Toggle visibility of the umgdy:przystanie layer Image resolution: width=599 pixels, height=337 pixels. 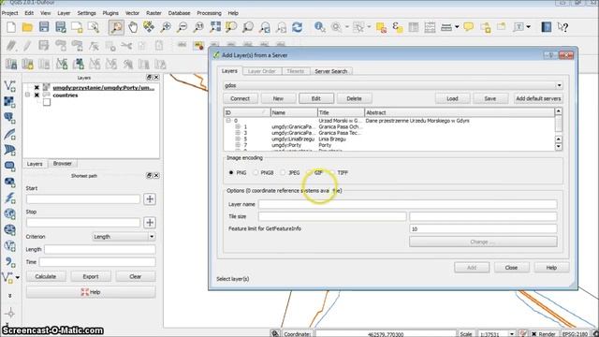pyautogui.click(x=37, y=87)
